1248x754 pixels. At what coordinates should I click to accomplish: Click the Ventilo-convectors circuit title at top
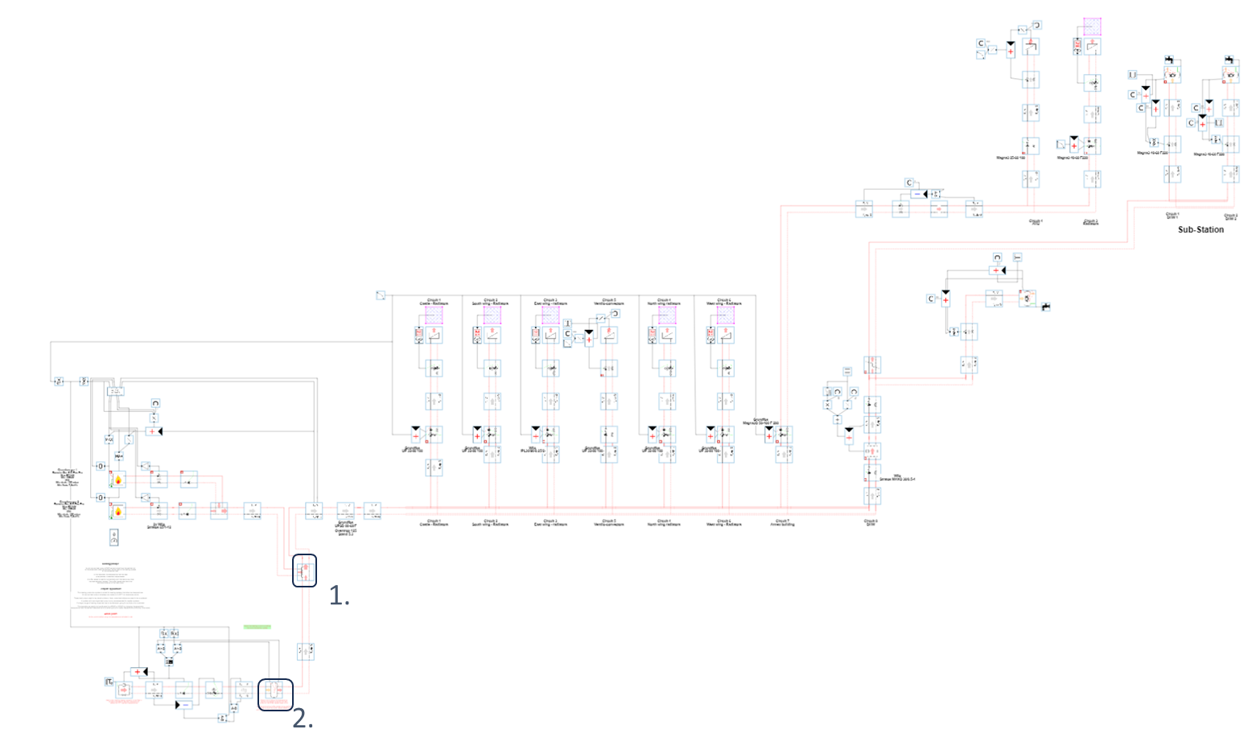(x=609, y=302)
